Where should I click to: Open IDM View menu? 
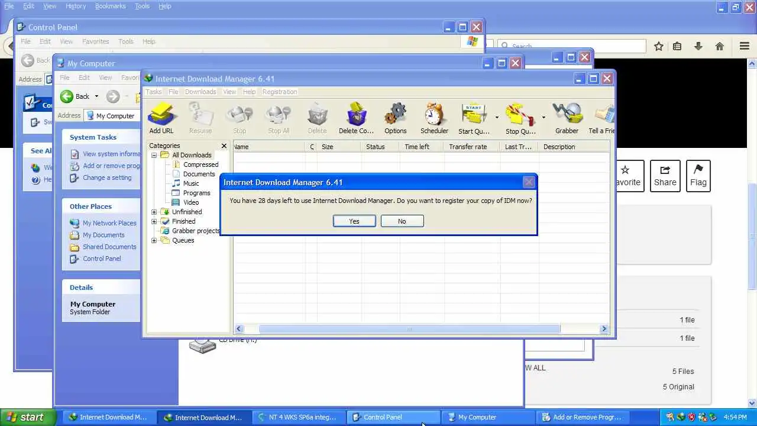(229, 92)
